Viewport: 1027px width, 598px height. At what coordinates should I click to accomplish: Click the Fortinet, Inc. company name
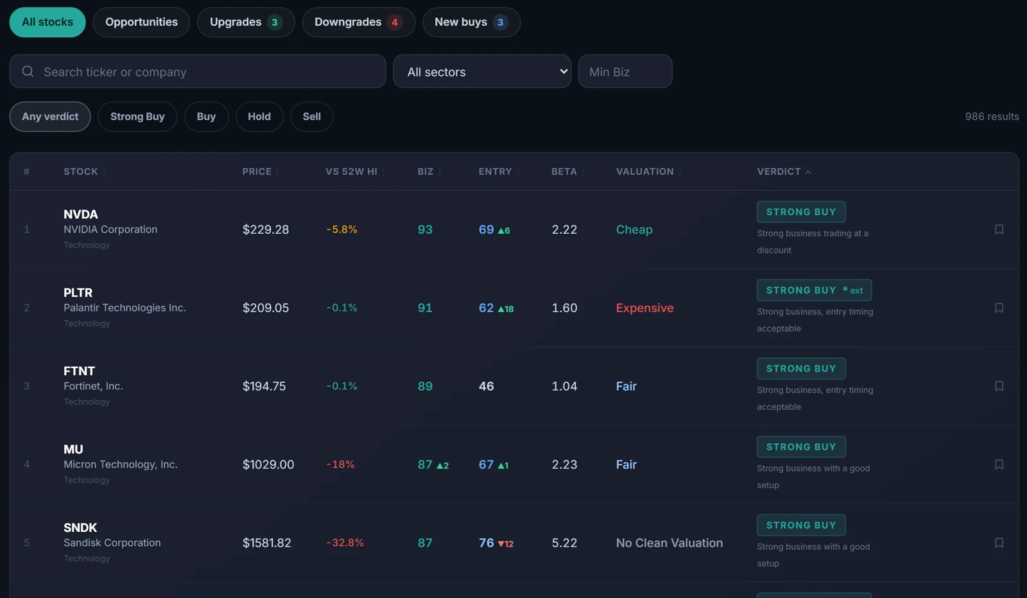[x=93, y=386]
